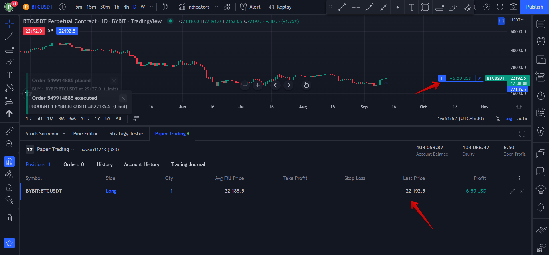
Task: Open the economic calendar icon
Action: pyautogui.click(x=541, y=113)
